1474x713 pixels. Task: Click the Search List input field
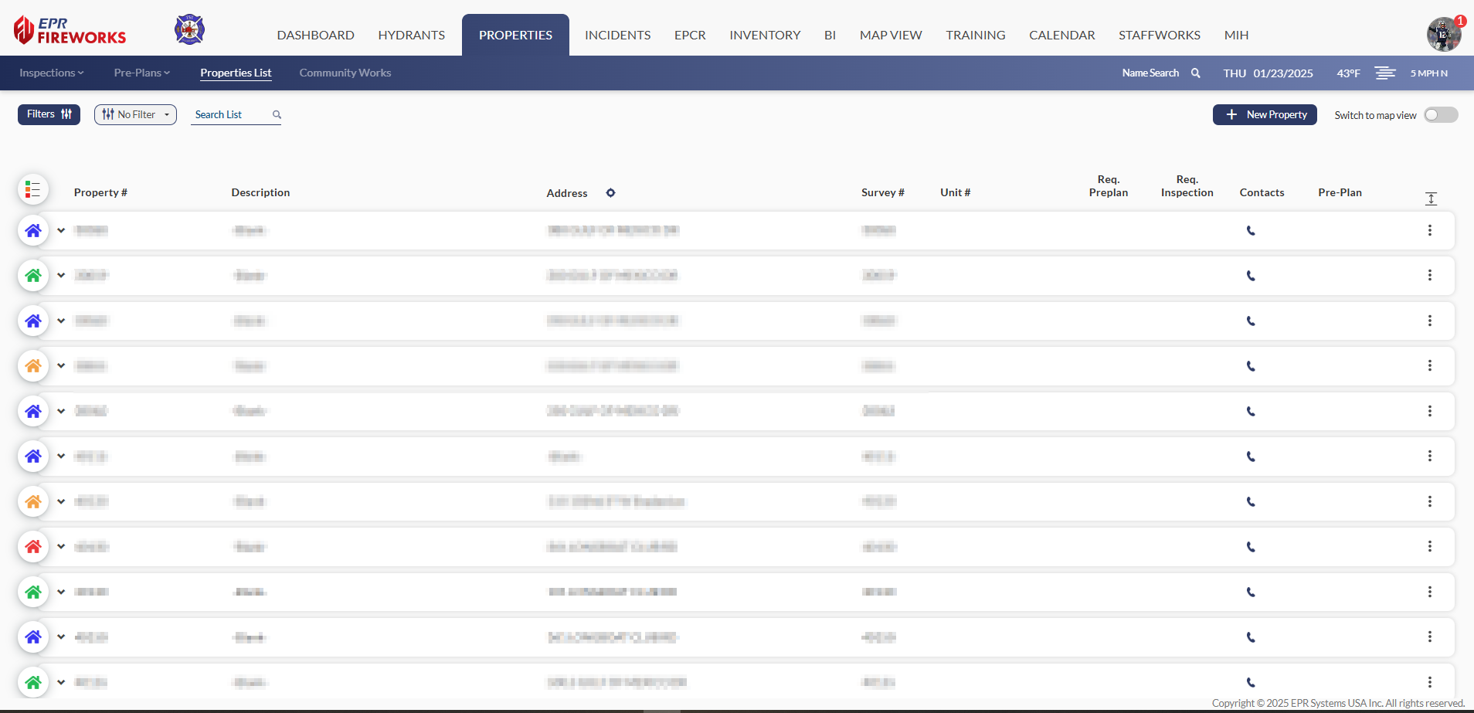coord(230,115)
